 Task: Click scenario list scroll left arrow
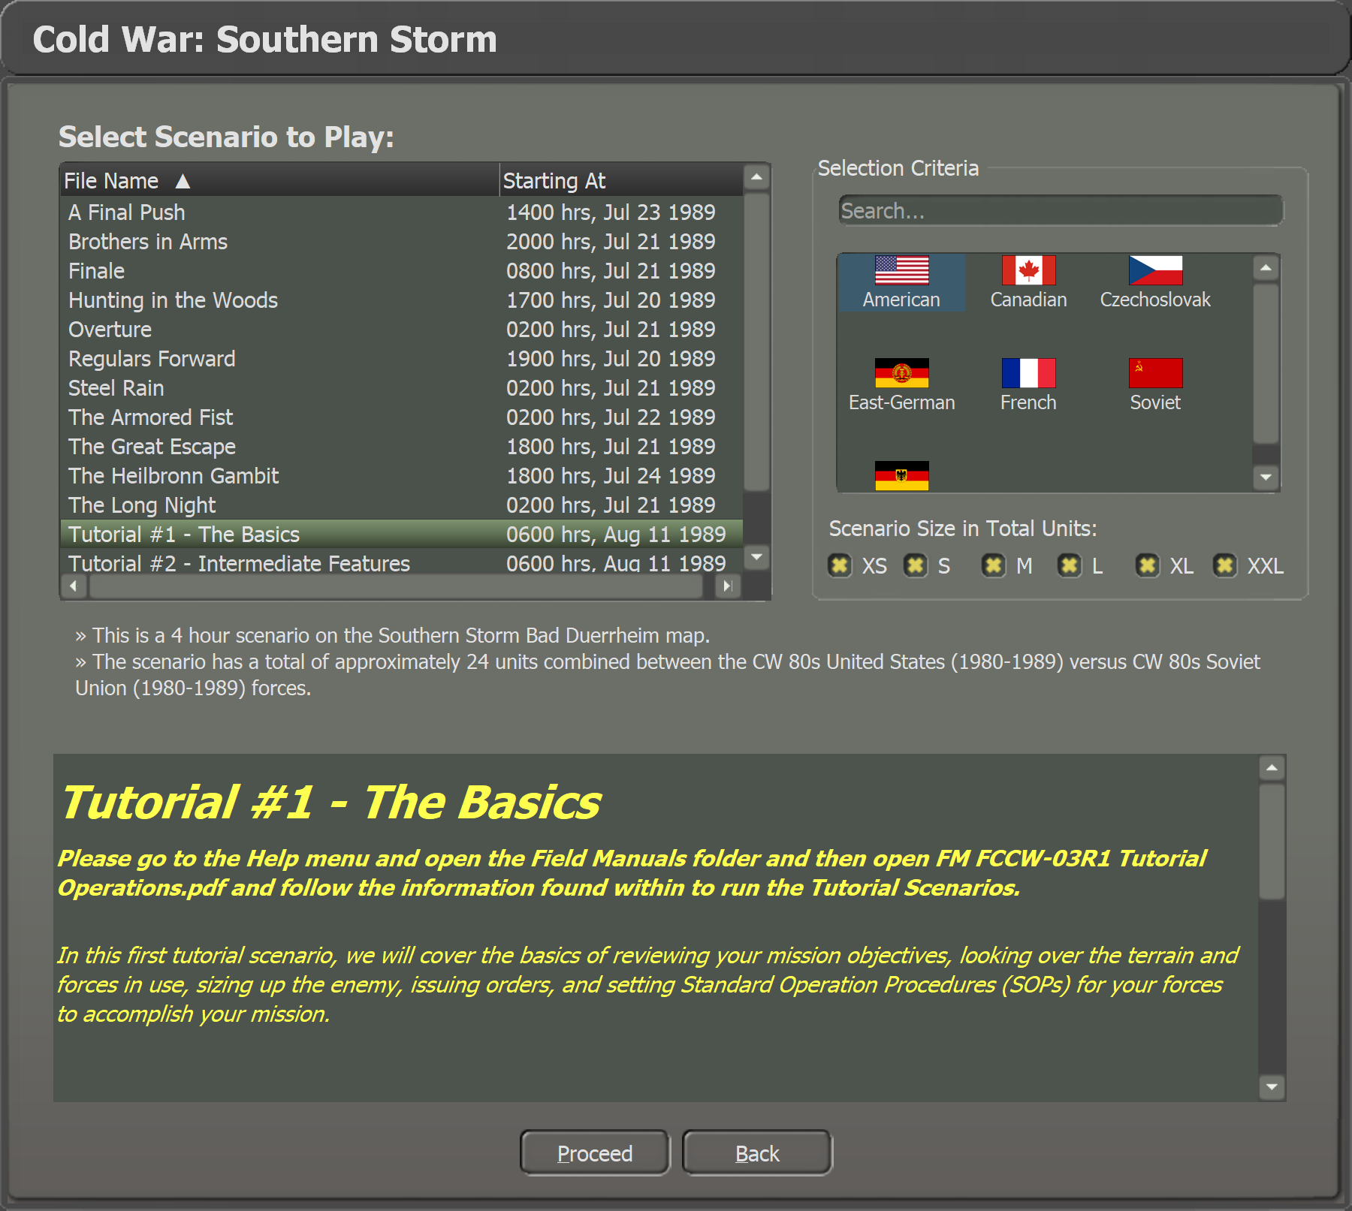pyautogui.click(x=74, y=586)
